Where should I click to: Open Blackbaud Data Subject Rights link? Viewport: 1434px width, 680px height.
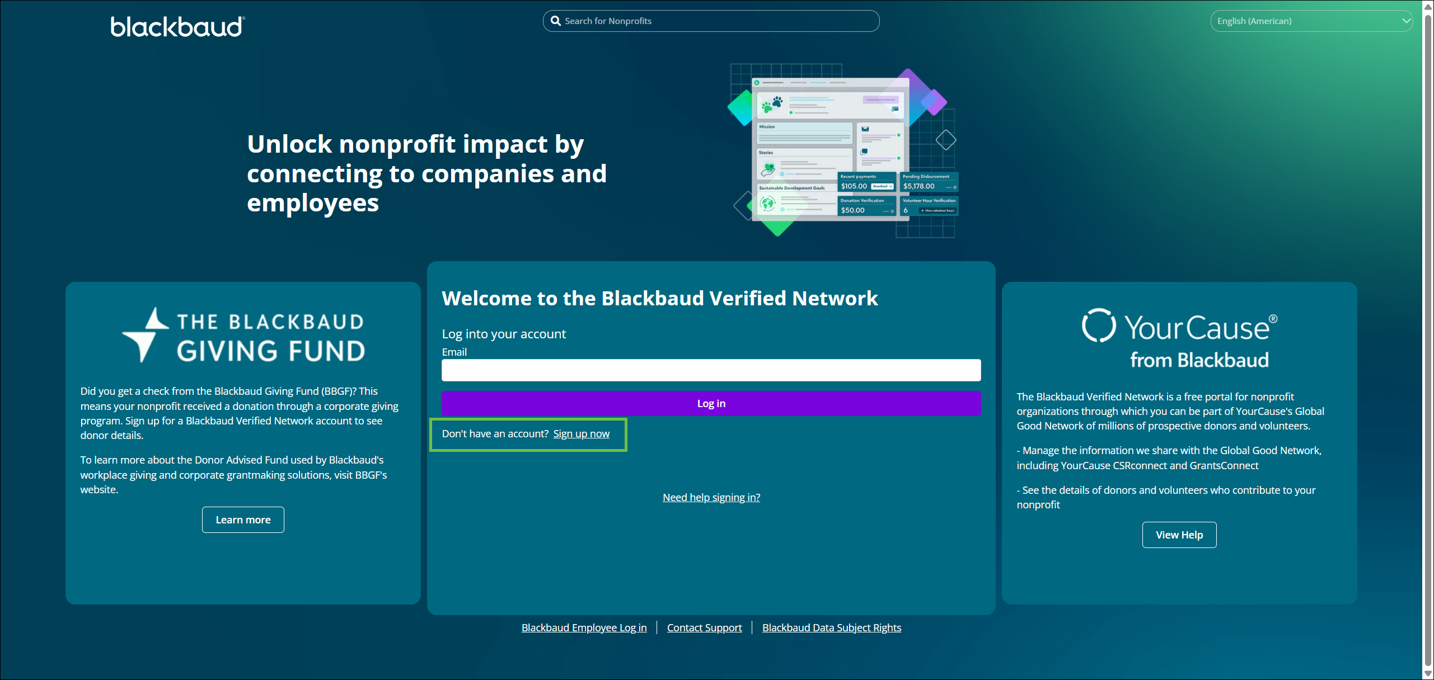click(831, 627)
